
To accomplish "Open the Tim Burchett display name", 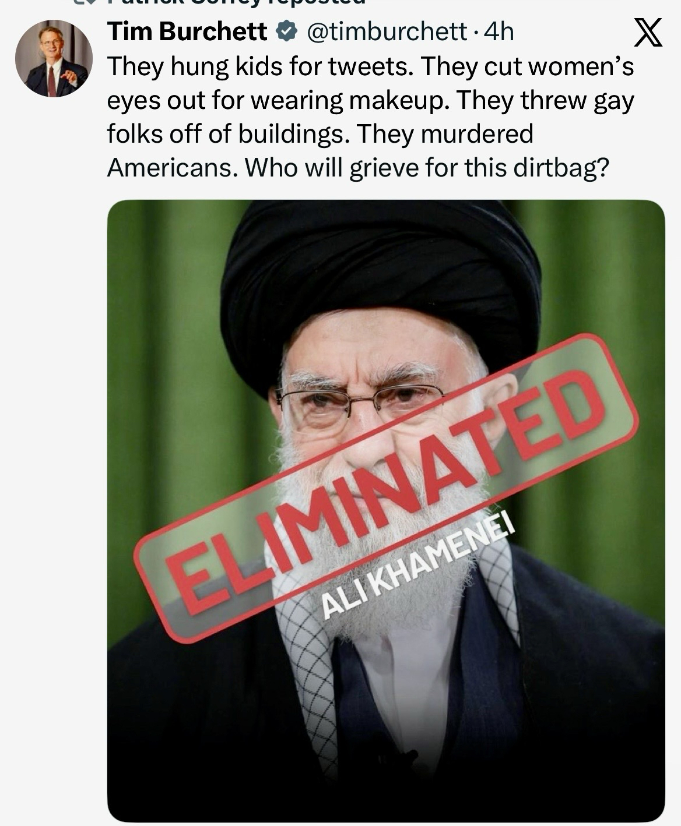I will (187, 31).
